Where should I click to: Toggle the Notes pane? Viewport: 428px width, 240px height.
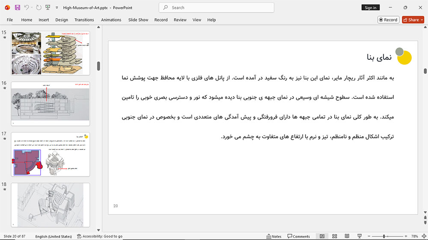pos(274,236)
